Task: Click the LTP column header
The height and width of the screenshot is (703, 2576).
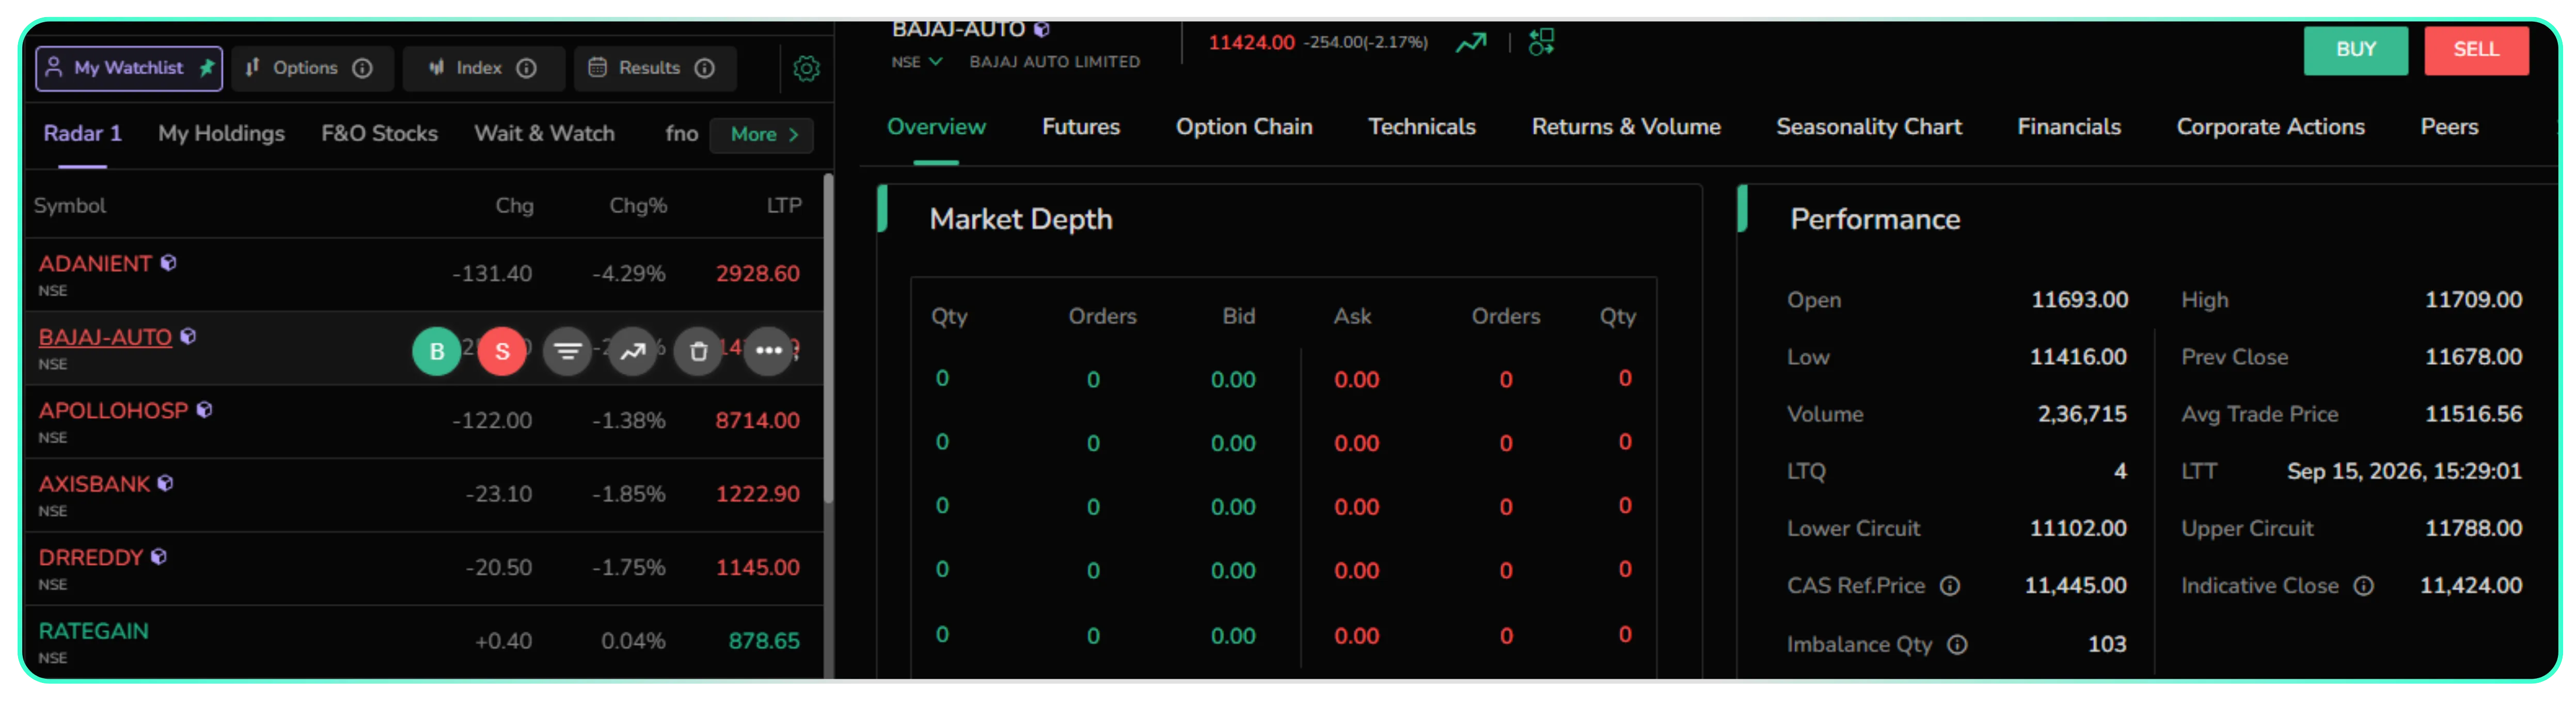Action: [784, 206]
